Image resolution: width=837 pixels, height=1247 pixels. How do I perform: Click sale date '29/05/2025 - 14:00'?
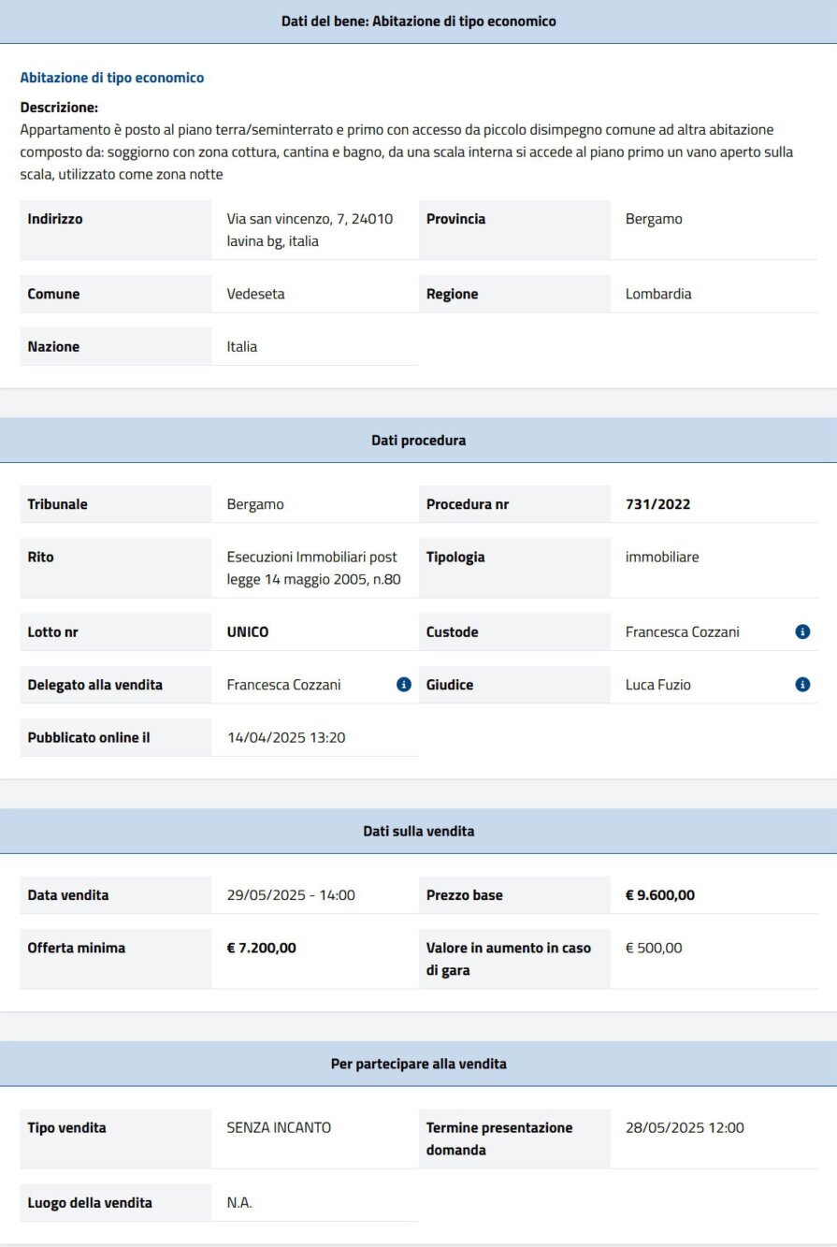(x=291, y=895)
